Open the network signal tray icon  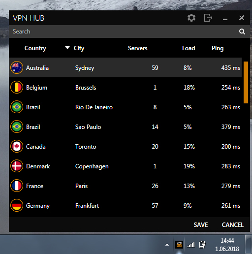point(191,245)
